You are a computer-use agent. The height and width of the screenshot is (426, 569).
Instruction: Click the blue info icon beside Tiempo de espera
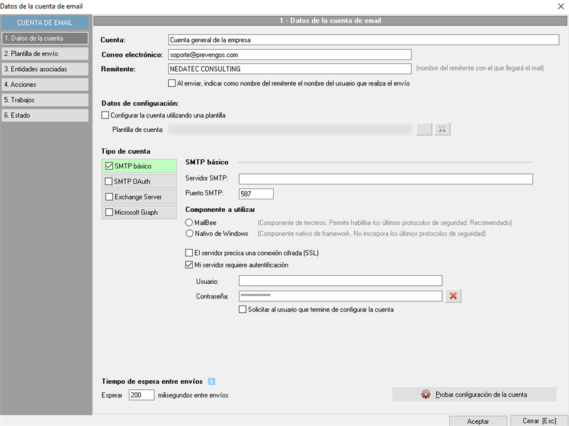pos(212,382)
